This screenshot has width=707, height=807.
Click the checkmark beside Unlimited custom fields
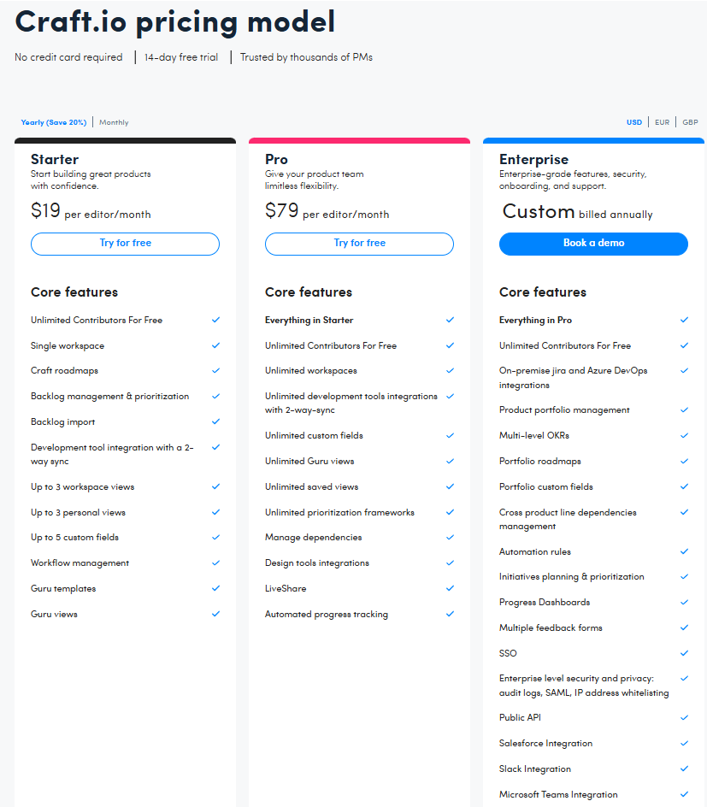click(x=450, y=435)
